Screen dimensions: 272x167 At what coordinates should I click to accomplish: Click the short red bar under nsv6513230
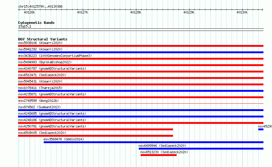(159, 155)
